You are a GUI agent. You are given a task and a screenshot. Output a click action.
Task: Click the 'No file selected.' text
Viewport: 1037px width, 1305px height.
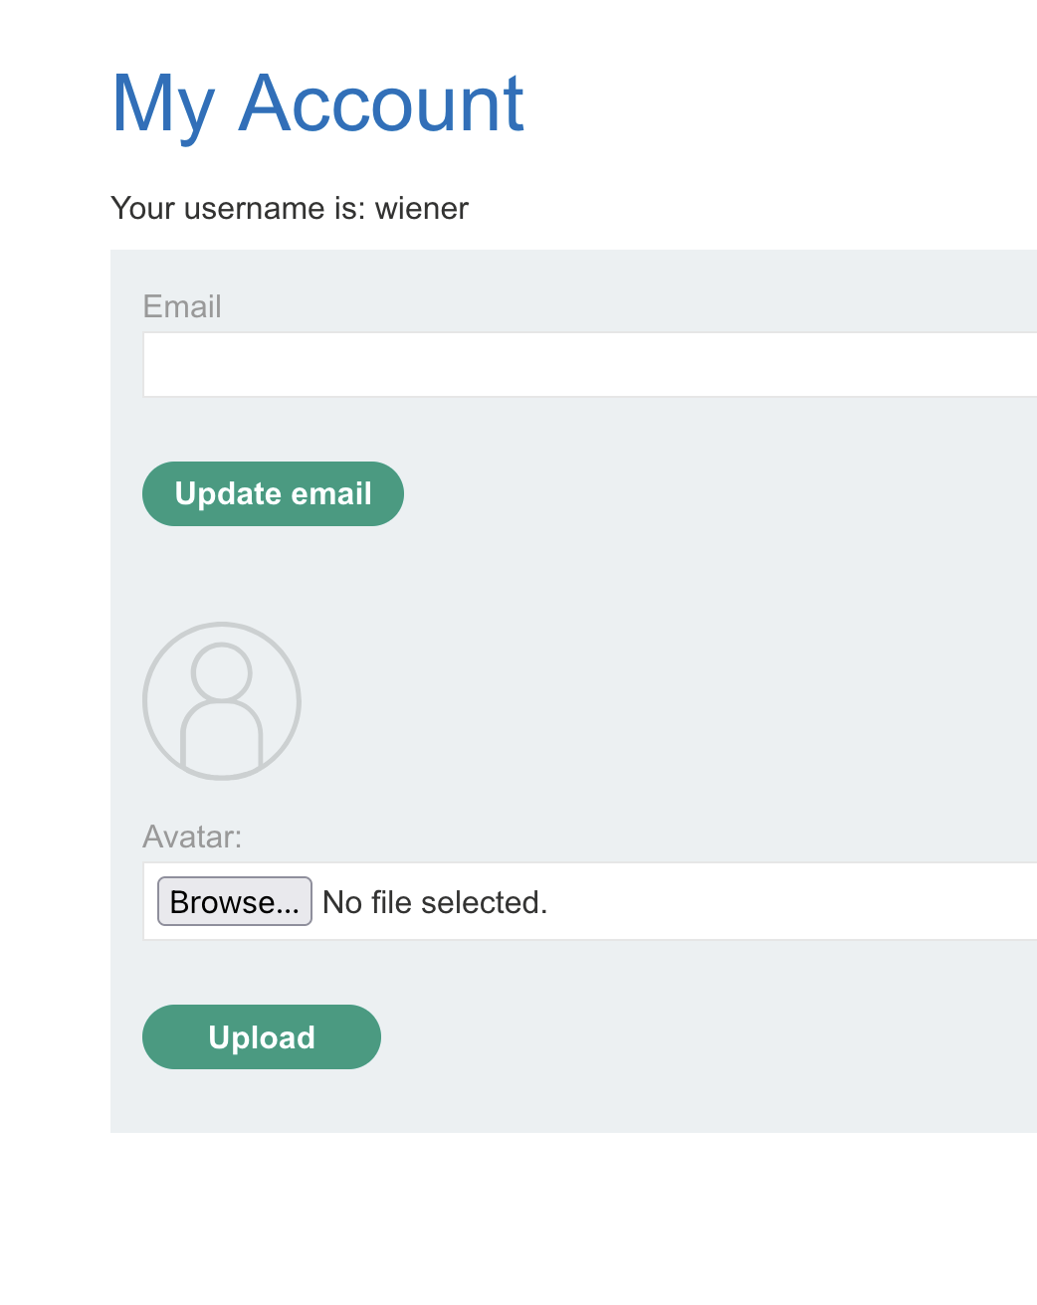[435, 902]
